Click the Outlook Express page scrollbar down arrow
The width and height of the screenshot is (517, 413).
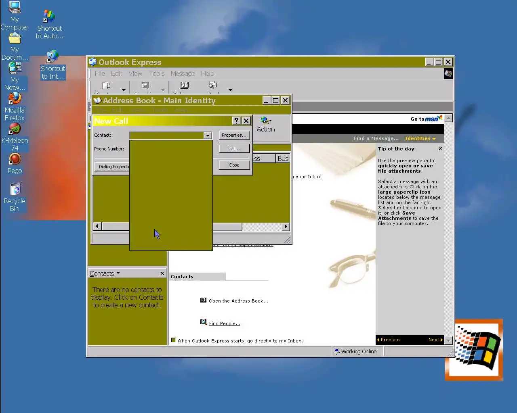coord(448,340)
